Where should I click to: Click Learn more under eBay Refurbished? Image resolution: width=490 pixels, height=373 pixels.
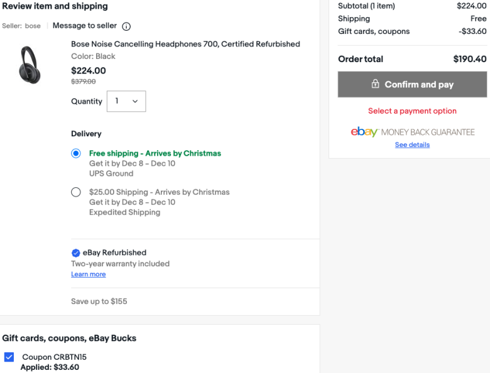[x=89, y=274]
